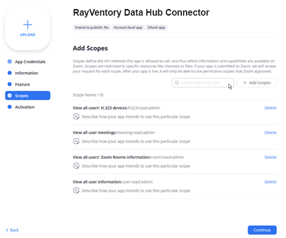This screenshot has height=238, width=286.
Task: Go to the Information step
Action: point(27,73)
